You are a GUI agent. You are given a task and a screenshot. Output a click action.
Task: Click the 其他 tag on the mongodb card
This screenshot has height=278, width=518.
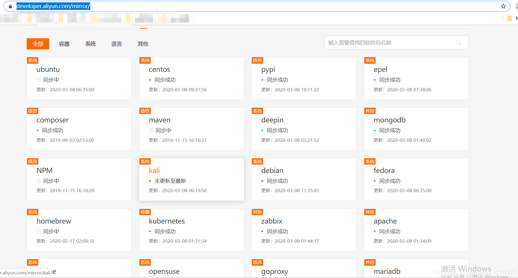[x=370, y=111]
